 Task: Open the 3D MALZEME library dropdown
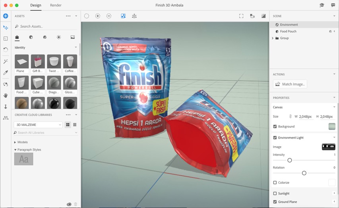38,125
